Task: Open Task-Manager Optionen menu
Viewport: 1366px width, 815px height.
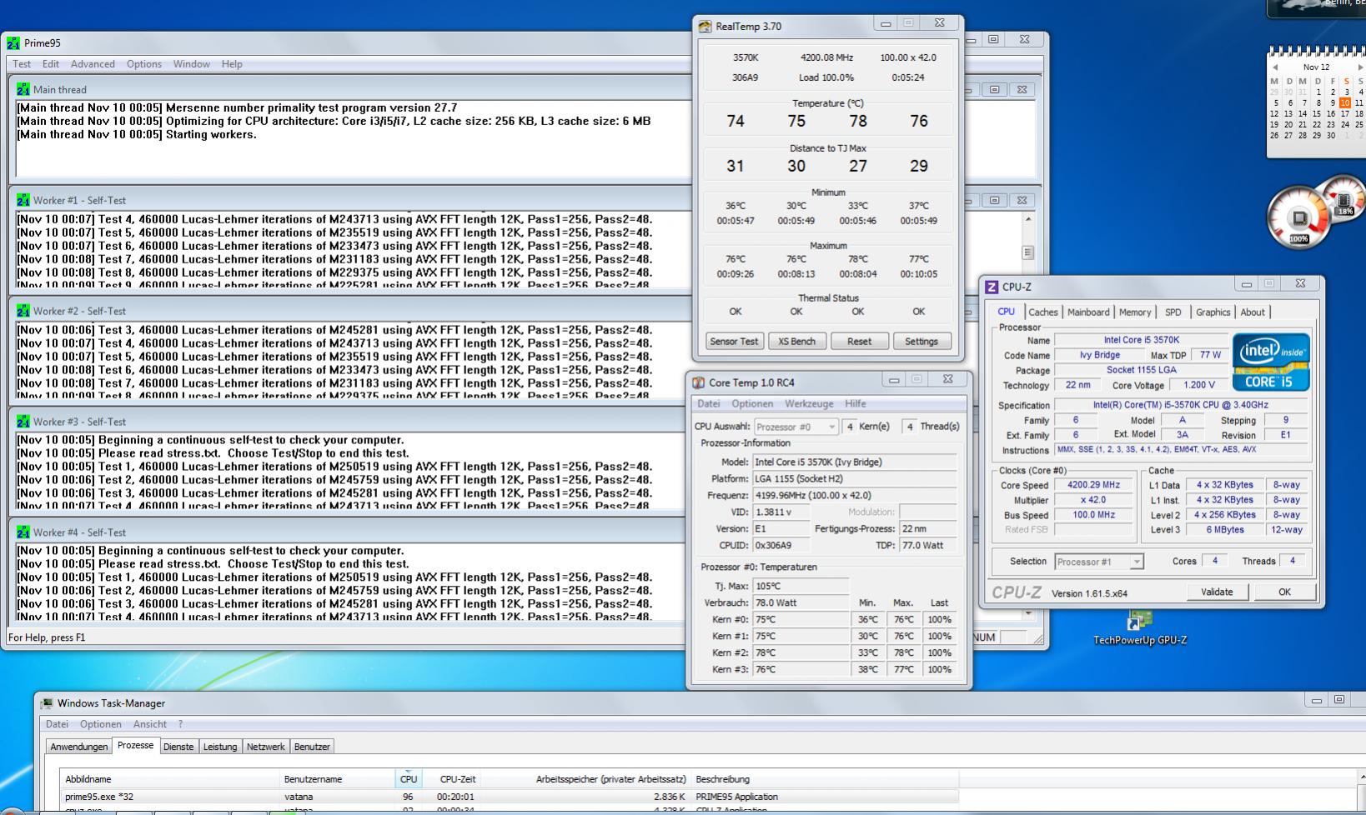Action: pos(101,725)
